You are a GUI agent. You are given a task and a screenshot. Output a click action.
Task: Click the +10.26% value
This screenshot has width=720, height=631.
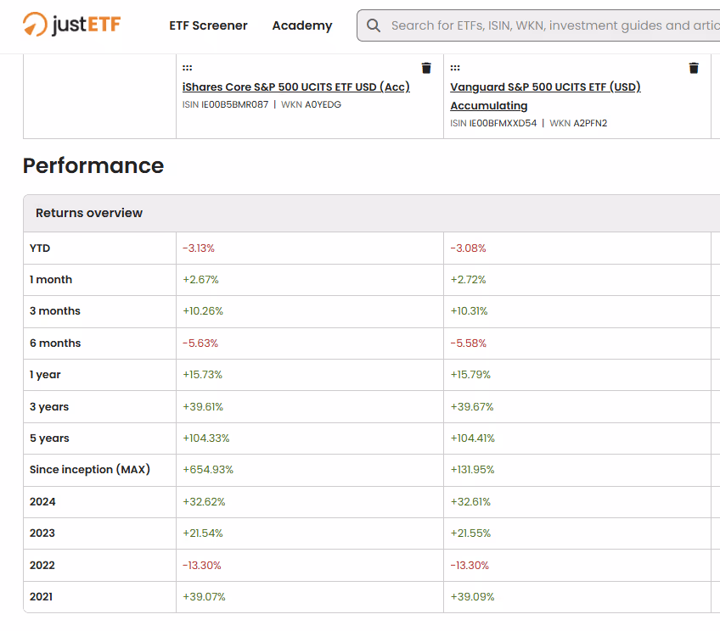pos(203,311)
